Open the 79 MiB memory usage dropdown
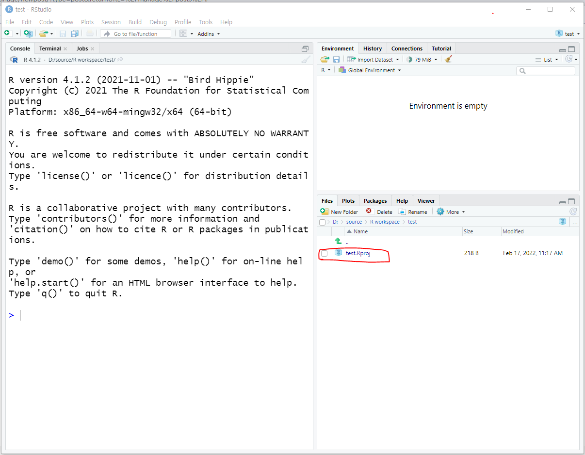 (422, 60)
